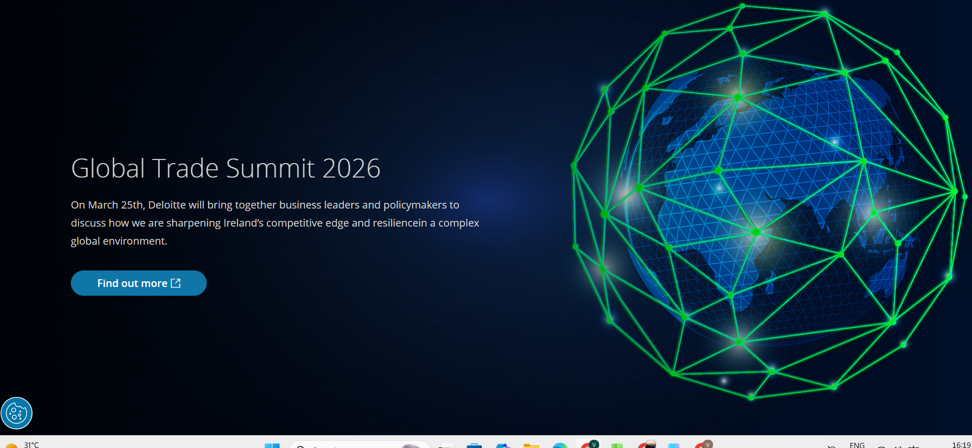Click the summit description paragraph text

275,223
